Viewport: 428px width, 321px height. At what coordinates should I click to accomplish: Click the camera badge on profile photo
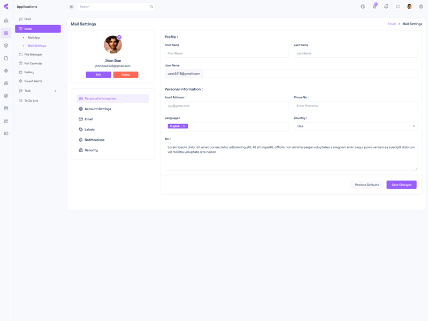119,37
